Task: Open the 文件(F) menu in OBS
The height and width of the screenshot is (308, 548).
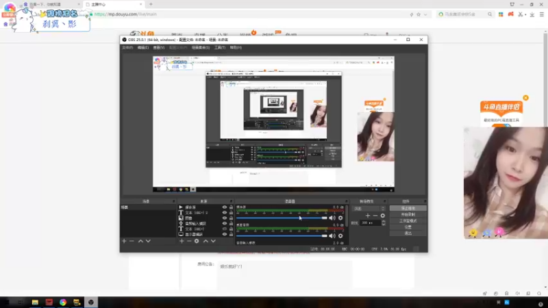Action: (x=127, y=47)
